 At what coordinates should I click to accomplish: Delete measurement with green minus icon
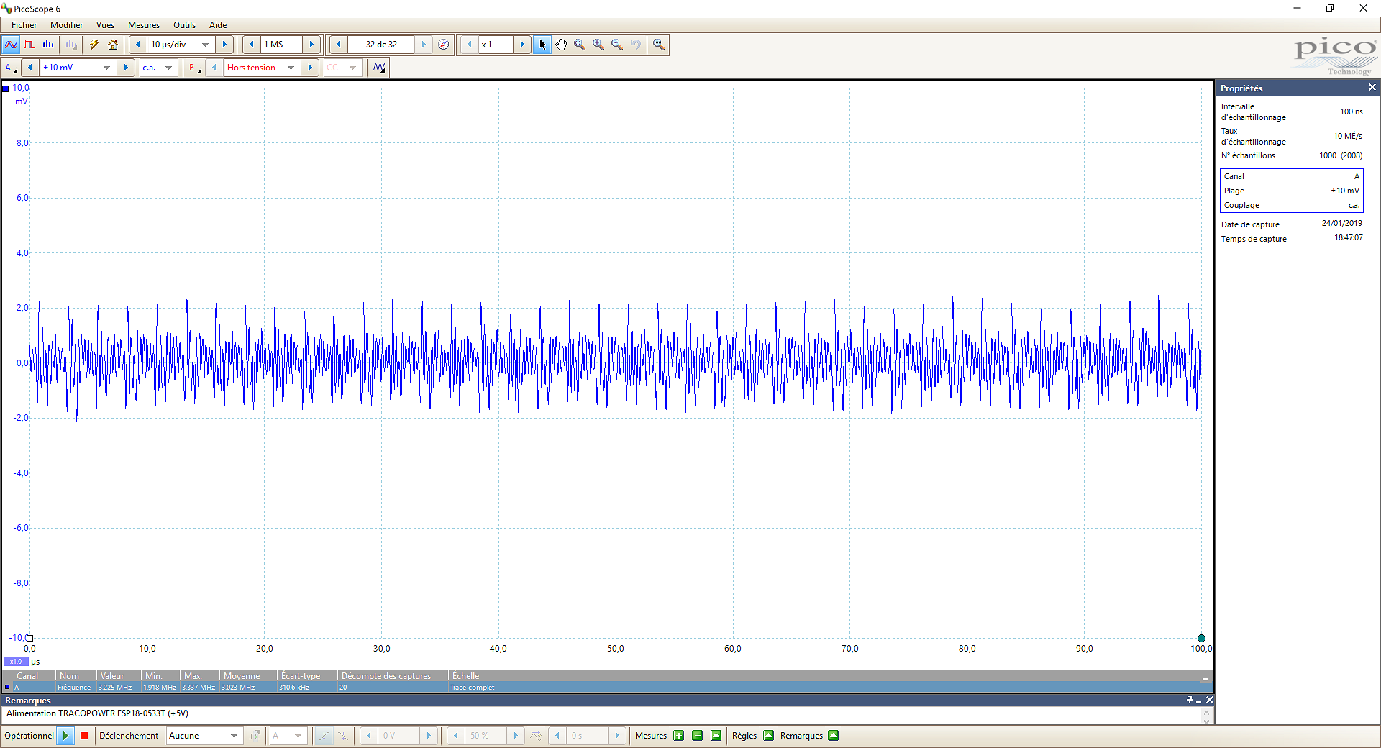[697, 736]
